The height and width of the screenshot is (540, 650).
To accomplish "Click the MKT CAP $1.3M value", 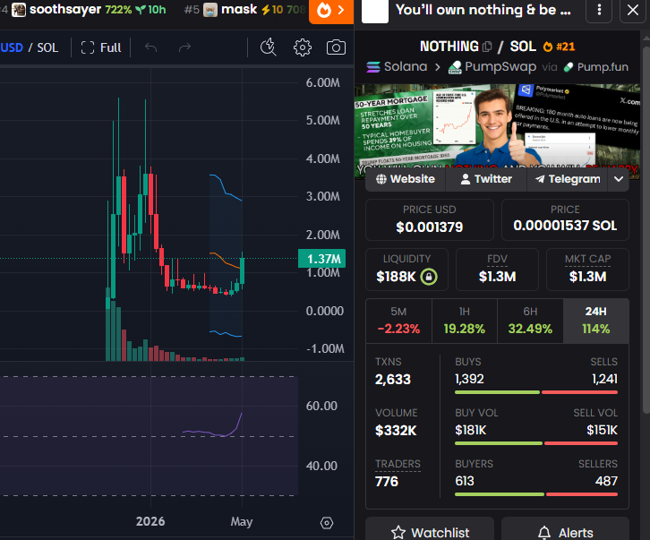I will pos(587,277).
